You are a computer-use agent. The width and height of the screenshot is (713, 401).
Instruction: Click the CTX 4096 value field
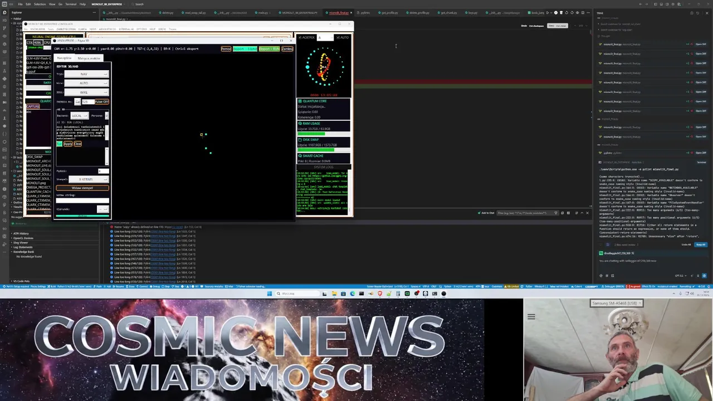[x=38, y=42]
